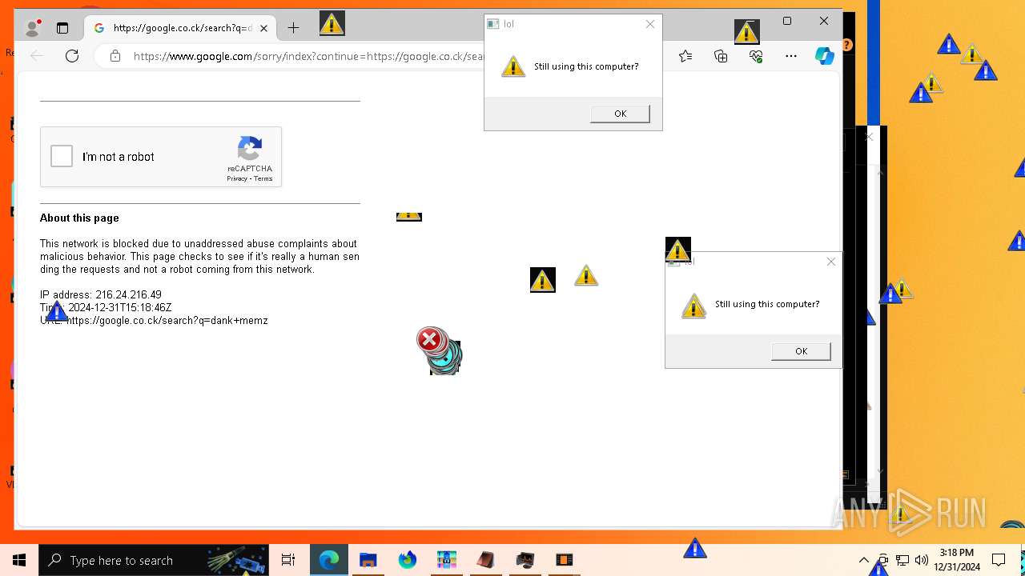
Task: Maximize the Edge browser window
Action: click(787, 22)
